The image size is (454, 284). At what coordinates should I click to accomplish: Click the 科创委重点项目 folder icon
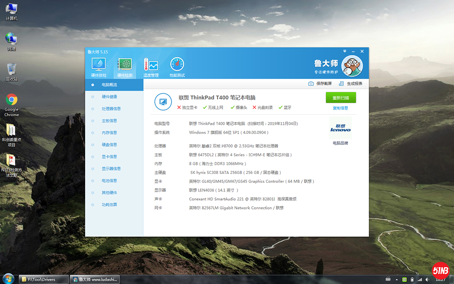point(12,135)
